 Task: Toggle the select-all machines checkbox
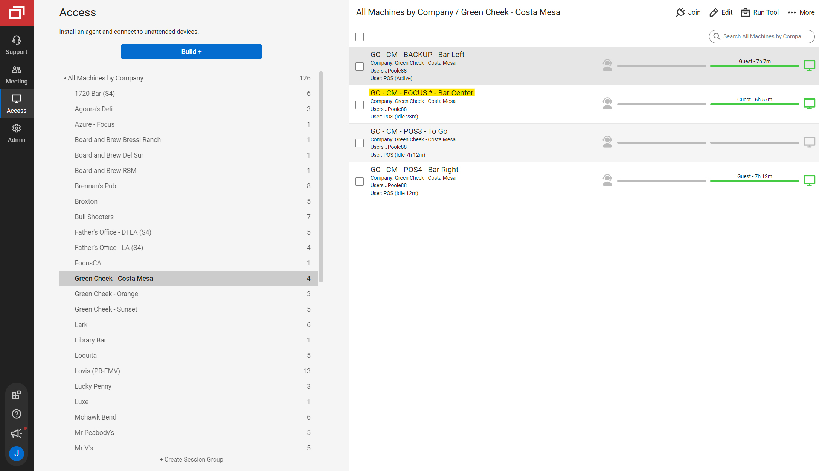coord(360,37)
